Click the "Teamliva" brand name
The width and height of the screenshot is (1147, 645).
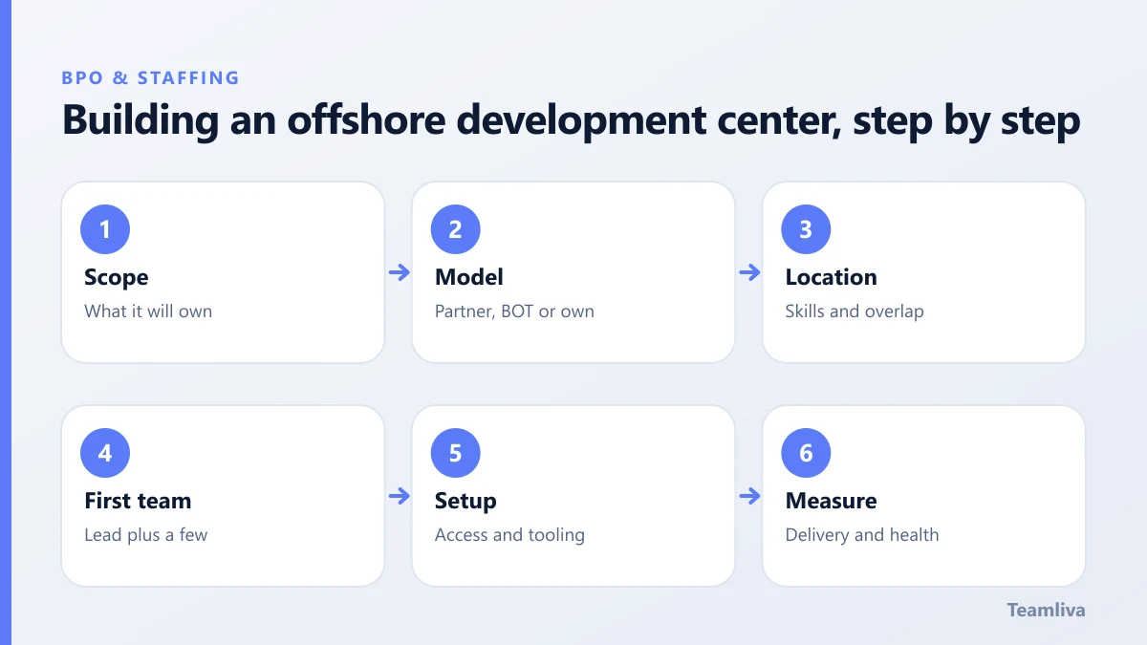1047,610
